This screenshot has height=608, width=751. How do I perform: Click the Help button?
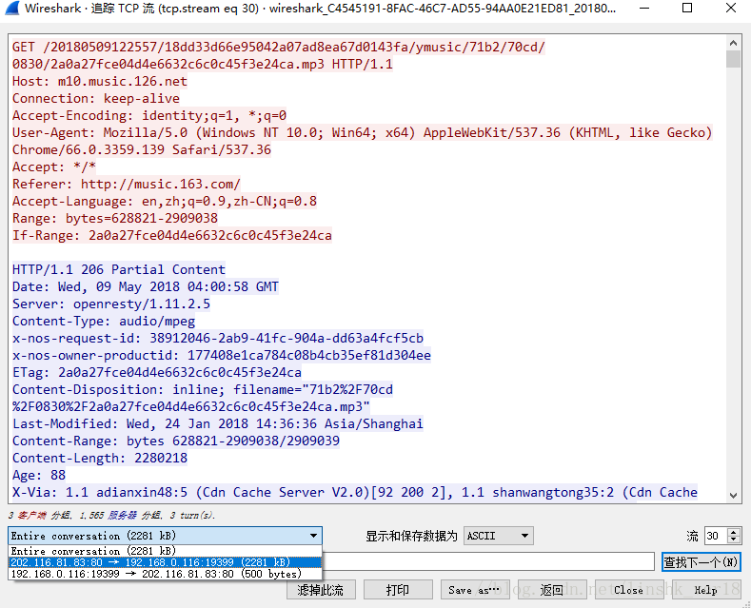[x=706, y=590]
